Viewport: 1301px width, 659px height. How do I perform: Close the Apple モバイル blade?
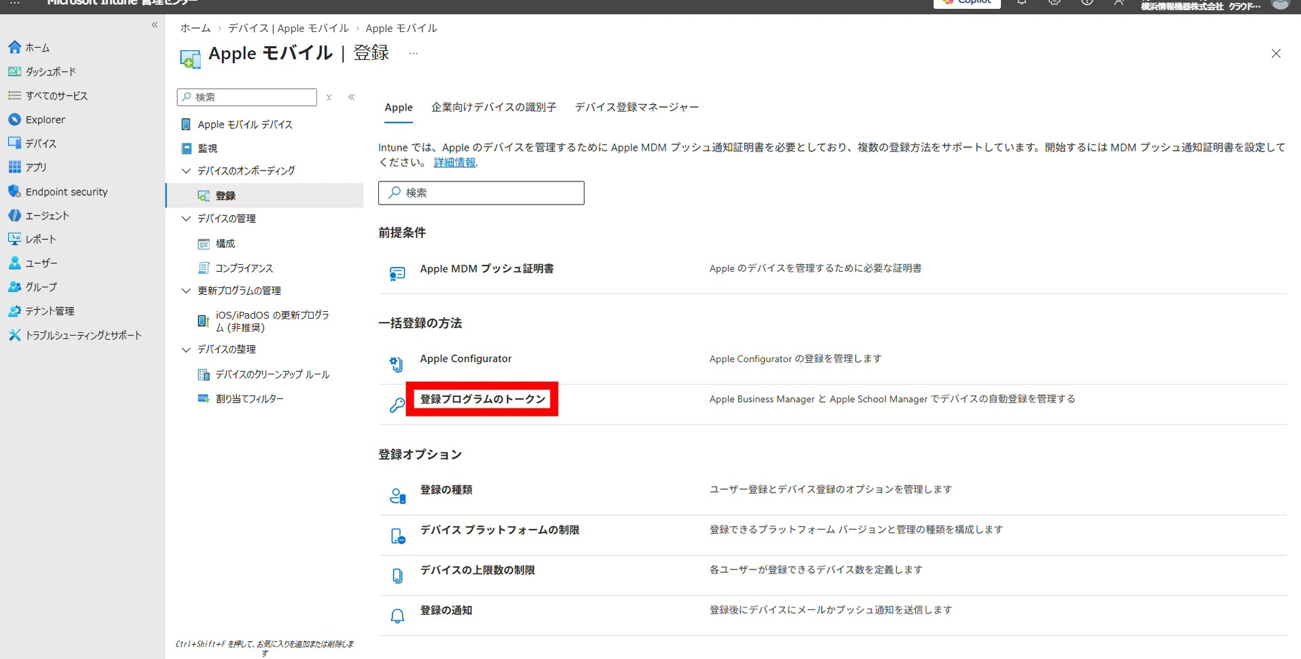coord(1276,54)
